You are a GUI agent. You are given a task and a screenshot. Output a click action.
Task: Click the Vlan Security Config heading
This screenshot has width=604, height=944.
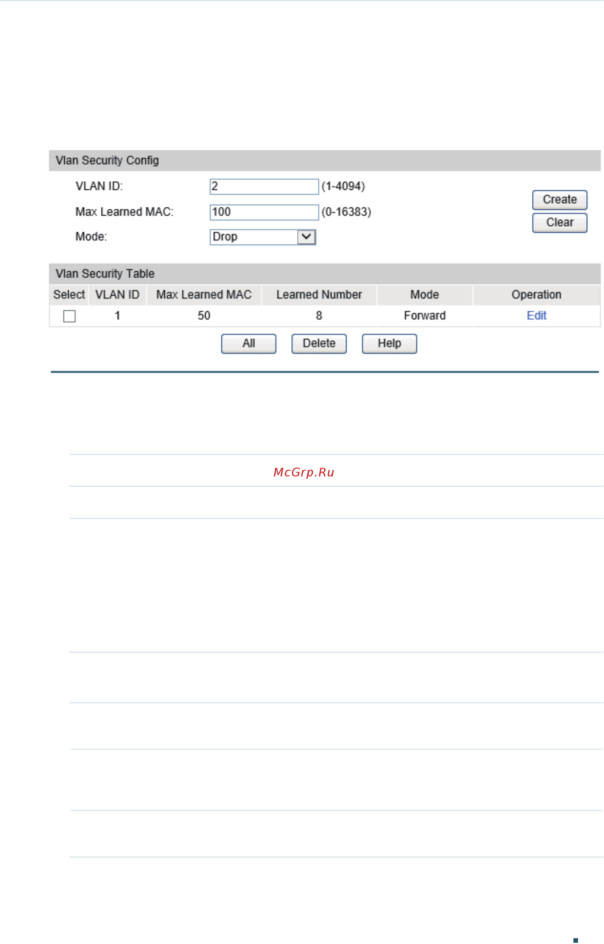pos(107,160)
